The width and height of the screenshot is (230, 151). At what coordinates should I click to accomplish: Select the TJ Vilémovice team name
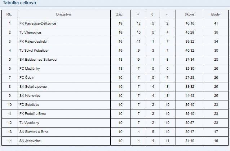[x=30, y=33]
